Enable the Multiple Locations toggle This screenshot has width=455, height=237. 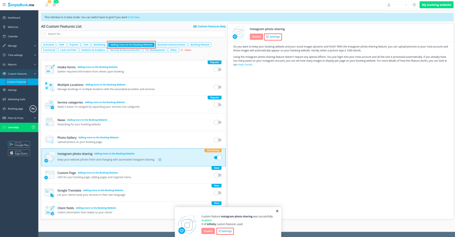pos(217,87)
